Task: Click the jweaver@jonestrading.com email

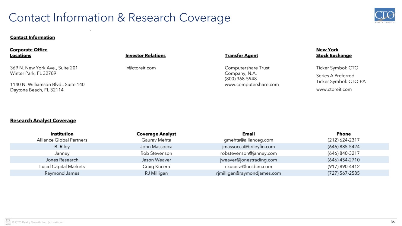Action: [x=248, y=160]
